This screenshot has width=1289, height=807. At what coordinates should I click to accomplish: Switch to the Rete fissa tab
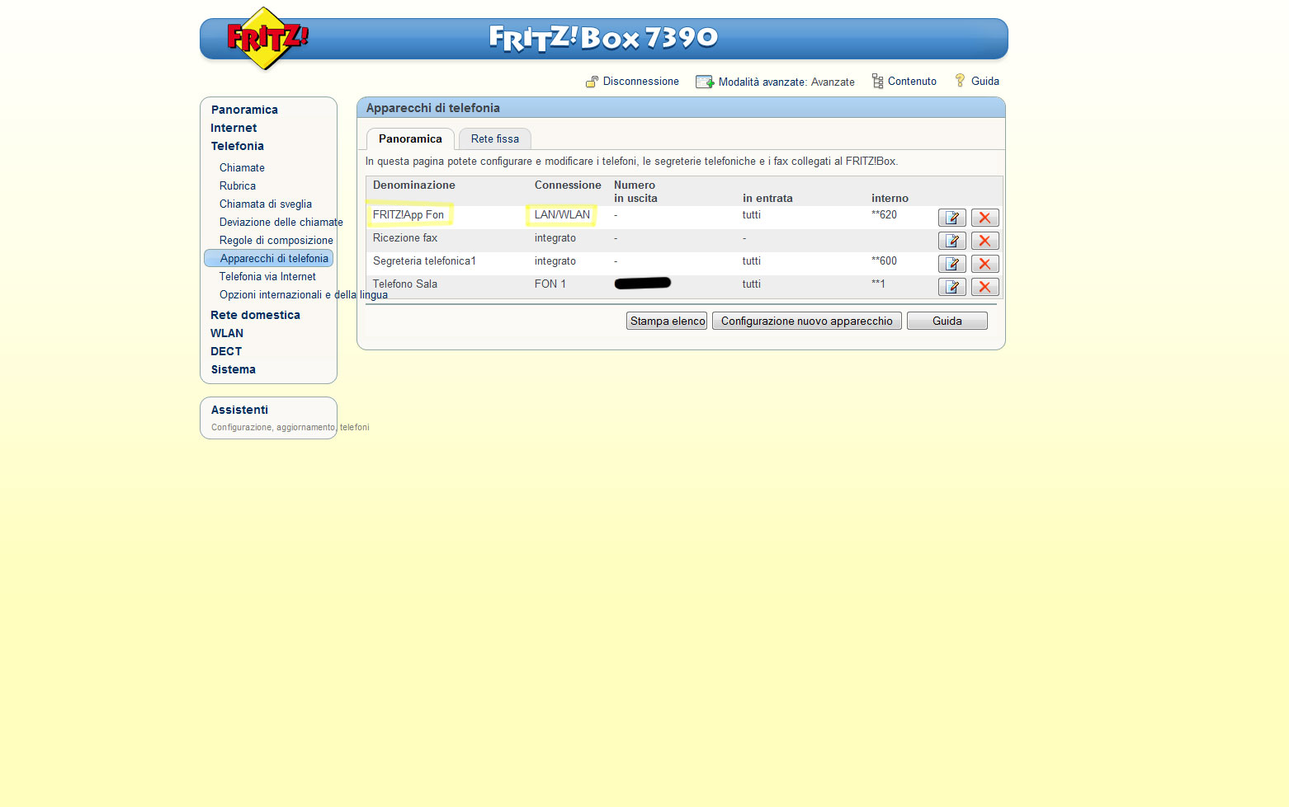coord(494,139)
